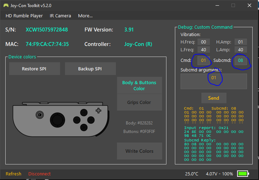
Task: Click the Grips Color button
Action: point(140,102)
